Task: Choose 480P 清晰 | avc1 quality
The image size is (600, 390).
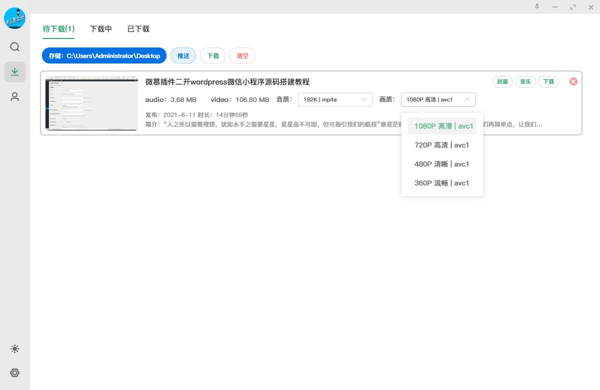Action: [441, 164]
